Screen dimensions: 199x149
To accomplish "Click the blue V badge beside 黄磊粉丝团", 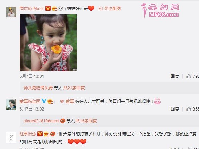I will coord(44,101).
